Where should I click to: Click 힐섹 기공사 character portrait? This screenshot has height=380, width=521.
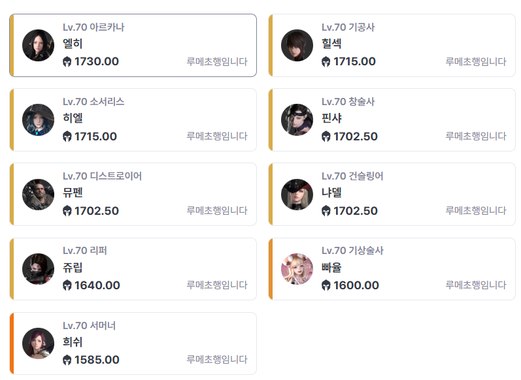click(297, 46)
